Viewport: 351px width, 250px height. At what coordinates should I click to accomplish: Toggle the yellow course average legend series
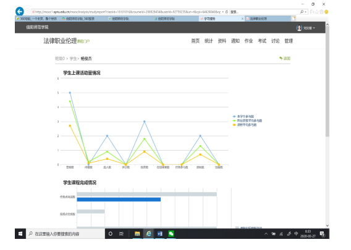(245, 125)
